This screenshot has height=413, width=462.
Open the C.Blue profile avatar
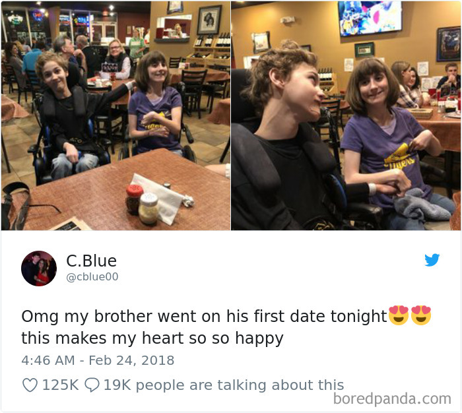[39, 269]
